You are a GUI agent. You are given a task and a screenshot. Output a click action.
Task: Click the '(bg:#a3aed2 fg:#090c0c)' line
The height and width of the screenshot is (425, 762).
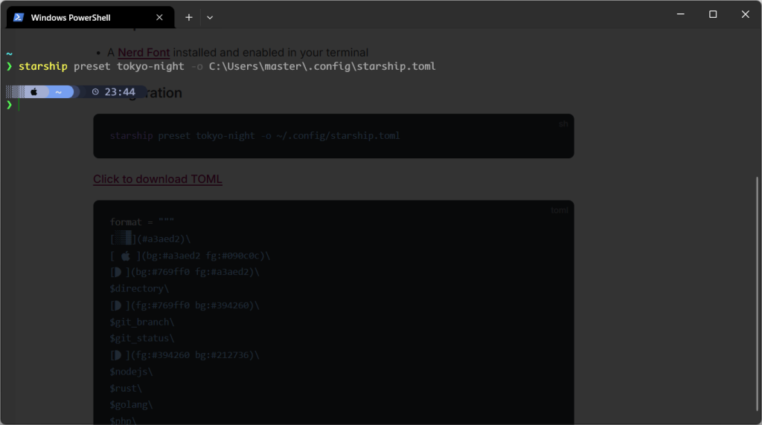coord(190,256)
